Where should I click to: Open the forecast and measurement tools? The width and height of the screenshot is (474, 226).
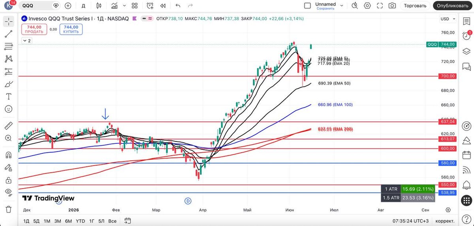coord(8,72)
